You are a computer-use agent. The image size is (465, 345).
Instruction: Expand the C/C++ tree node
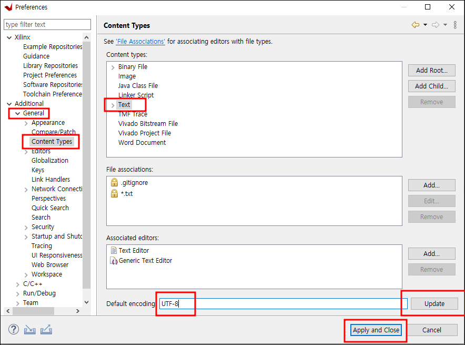coord(17,284)
